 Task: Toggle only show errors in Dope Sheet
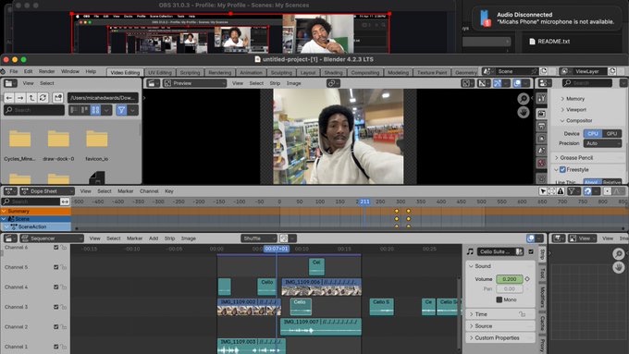[561, 191]
